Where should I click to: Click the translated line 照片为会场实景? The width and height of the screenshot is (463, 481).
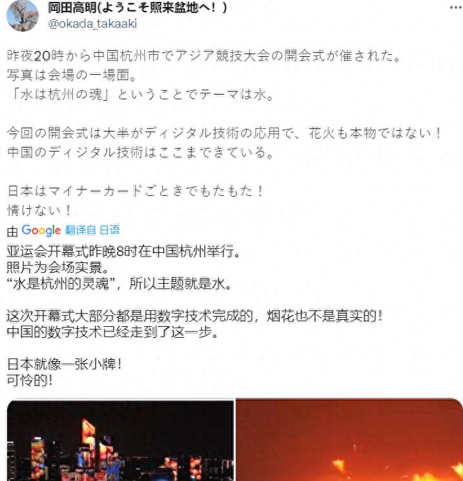[x=57, y=268]
